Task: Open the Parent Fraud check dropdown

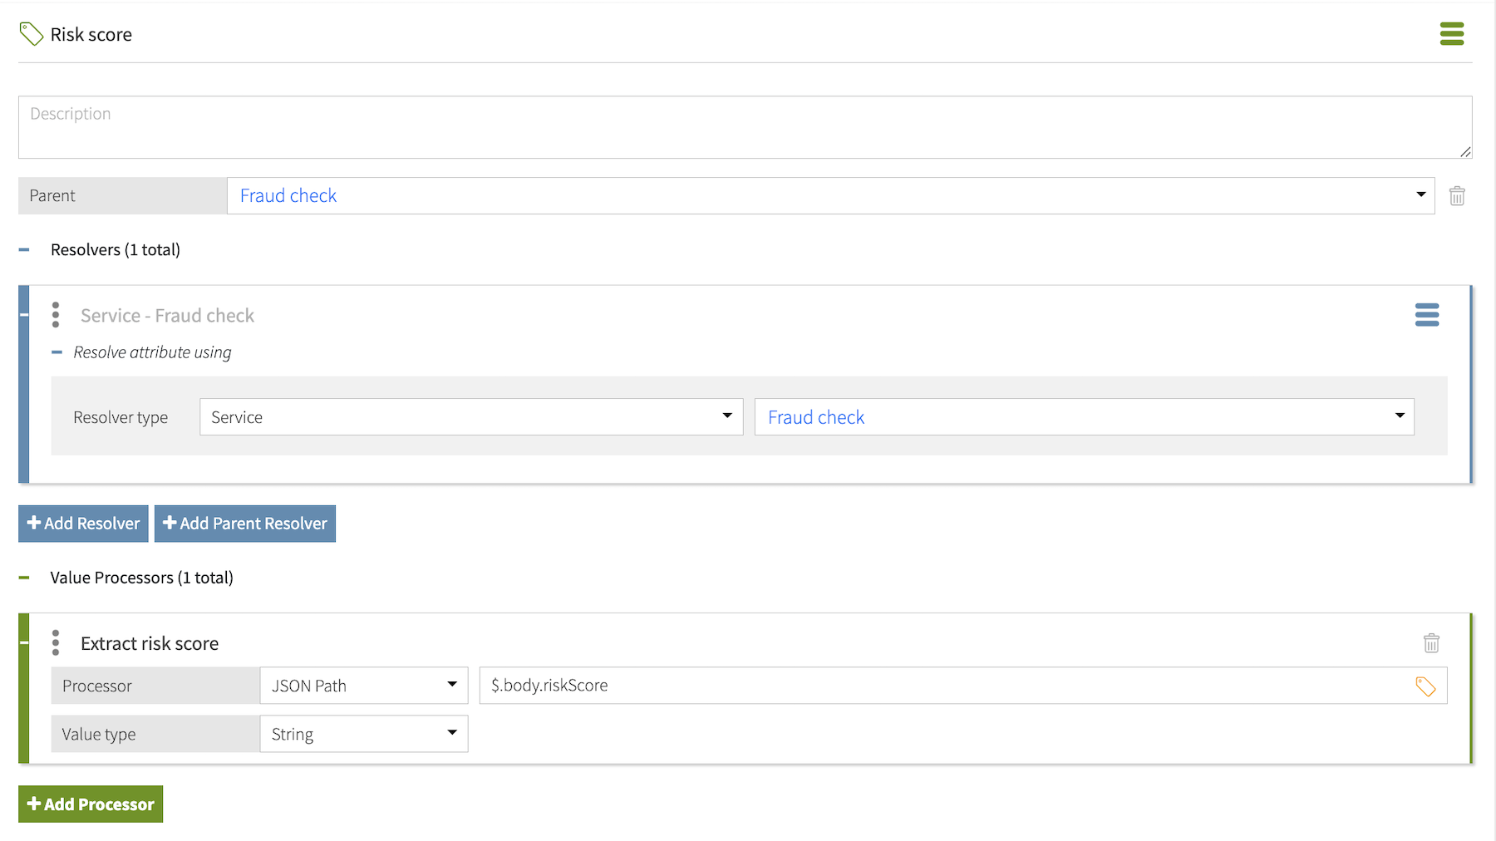Action: [x=831, y=196]
